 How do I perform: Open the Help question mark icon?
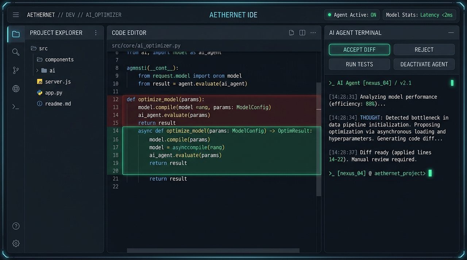[16, 226]
